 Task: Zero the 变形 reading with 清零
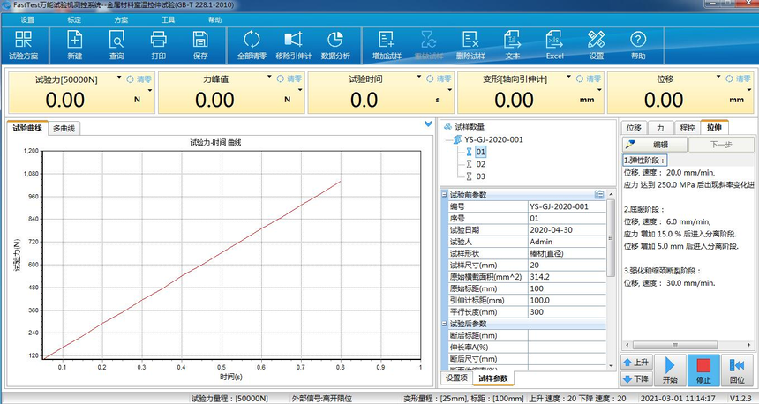tap(589, 79)
